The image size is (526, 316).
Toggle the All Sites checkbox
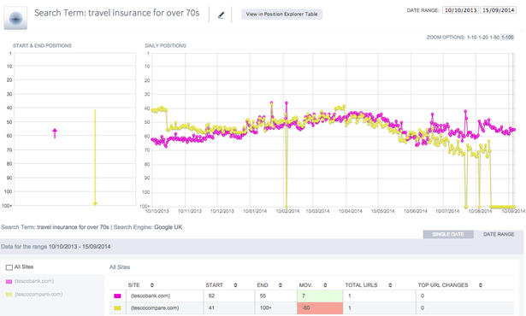9,267
